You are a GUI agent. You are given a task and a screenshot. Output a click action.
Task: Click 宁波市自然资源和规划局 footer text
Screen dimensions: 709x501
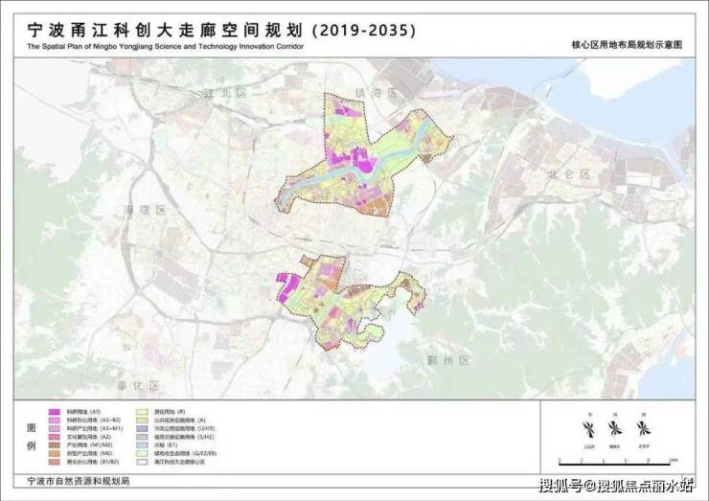pos(79,481)
